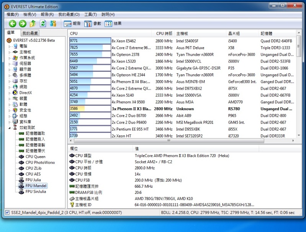This screenshot has width=306, height=232.
Task: Select the highlighted 3586 score bar
Action: (x=90, y=108)
